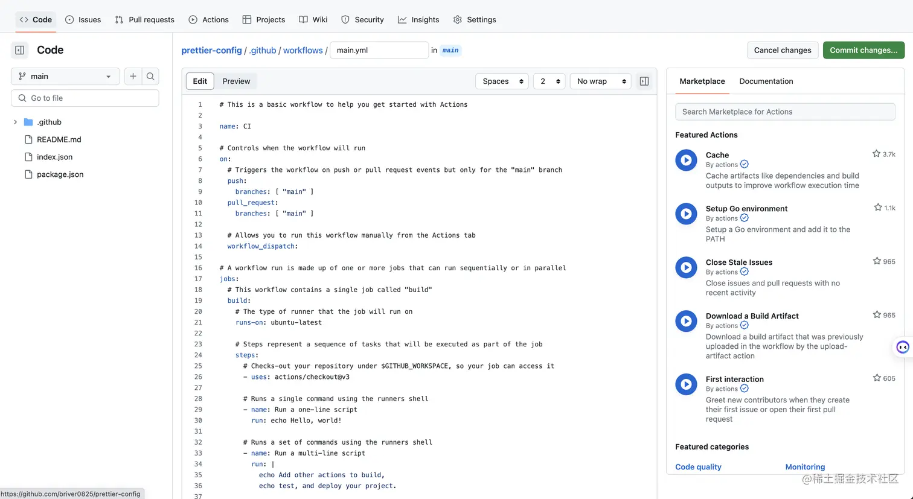
Task: Open the Security tab
Action: pos(362,19)
